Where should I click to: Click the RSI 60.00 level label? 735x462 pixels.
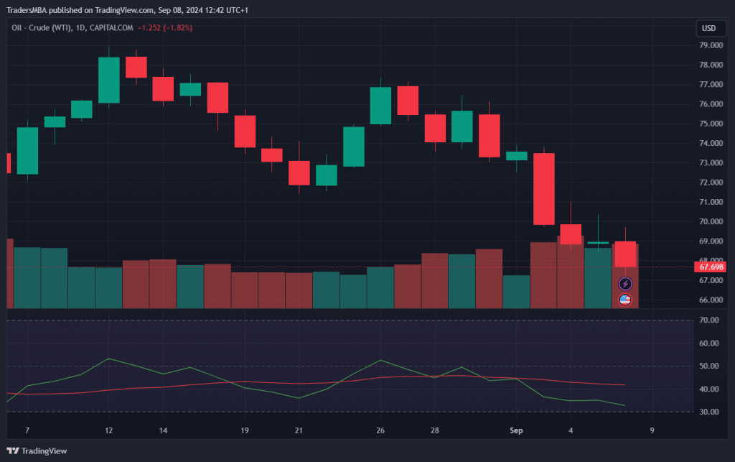click(x=708, y=343)
